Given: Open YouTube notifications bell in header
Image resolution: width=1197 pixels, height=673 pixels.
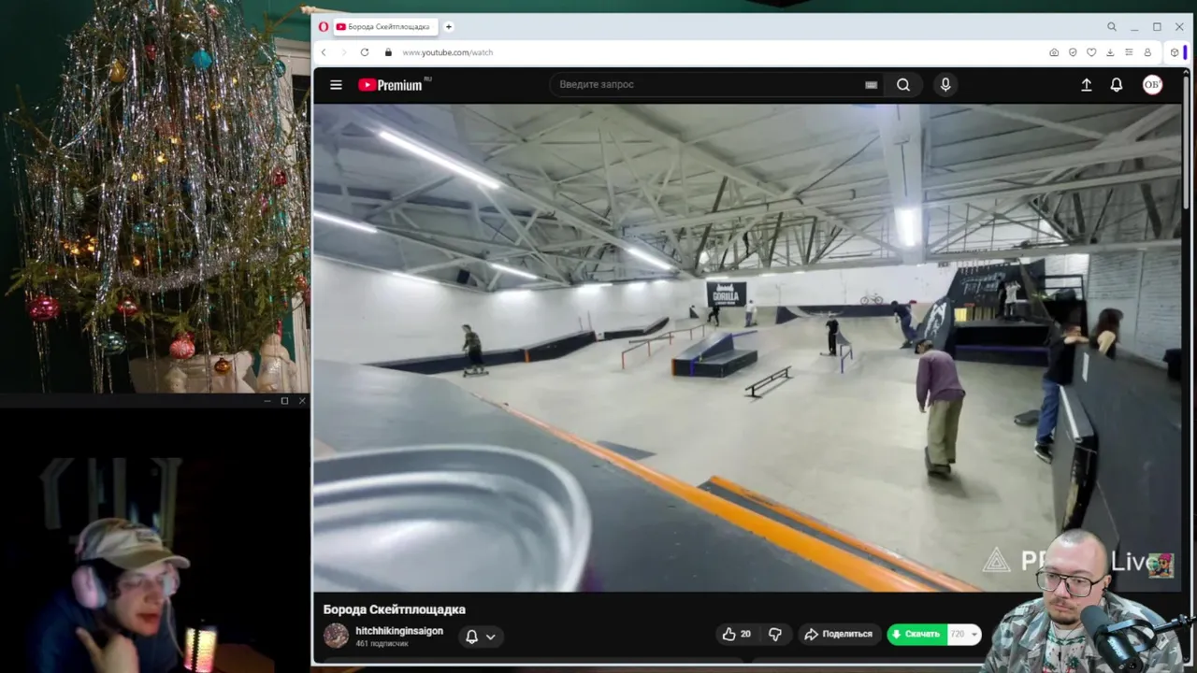Looking at the screenshot, I should [1117, 84].
